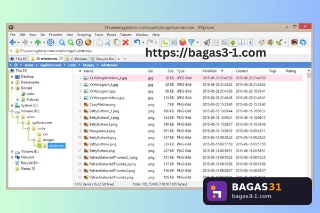Click the blue Back arrow icon
This screenshot has height=213, width=320.
click(13, 43)
